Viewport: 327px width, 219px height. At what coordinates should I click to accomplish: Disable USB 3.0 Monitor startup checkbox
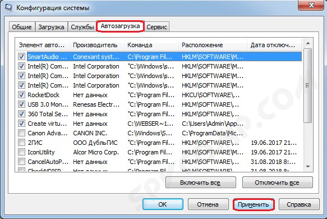(x=21, y=104)
